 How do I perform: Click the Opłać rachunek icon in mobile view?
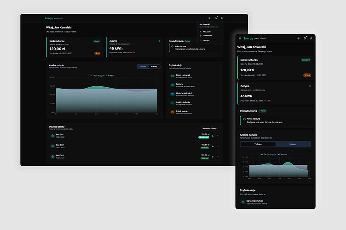tap(243, 202)
